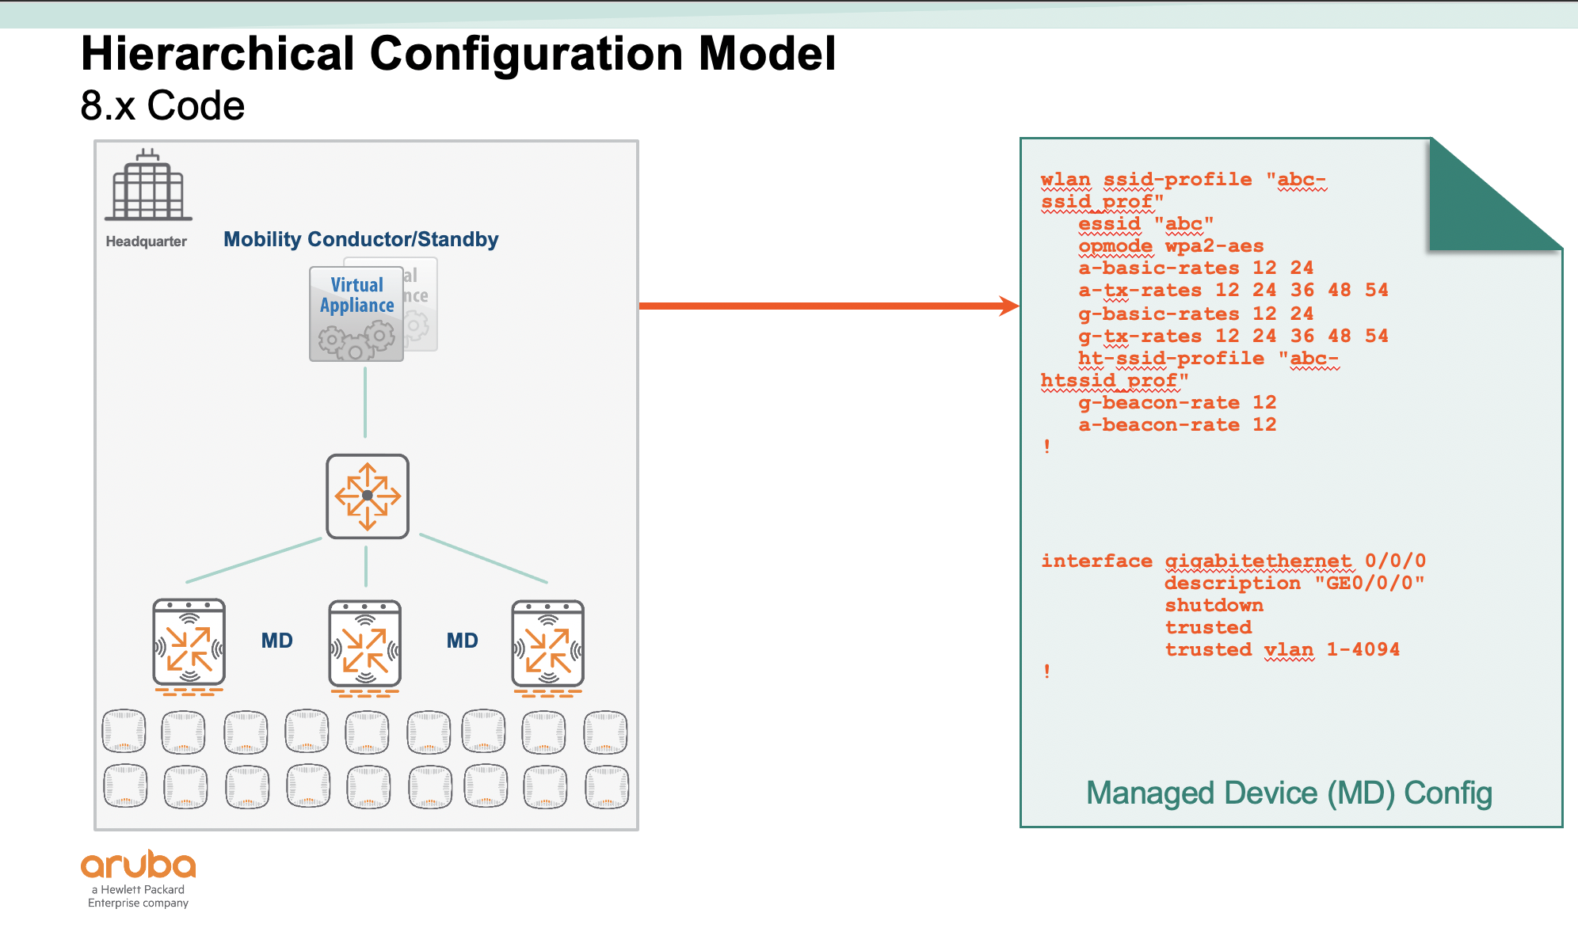Click the Managed Device (MD) Config caption
The image size is (1578, 928).
click(x=1289, y=793)
